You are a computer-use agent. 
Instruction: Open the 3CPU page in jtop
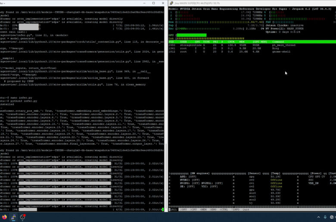[193, 210]
